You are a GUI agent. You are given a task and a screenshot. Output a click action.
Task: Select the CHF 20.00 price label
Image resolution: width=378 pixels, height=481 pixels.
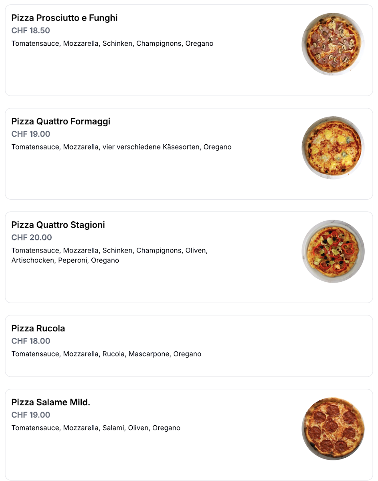pos(31,237)
